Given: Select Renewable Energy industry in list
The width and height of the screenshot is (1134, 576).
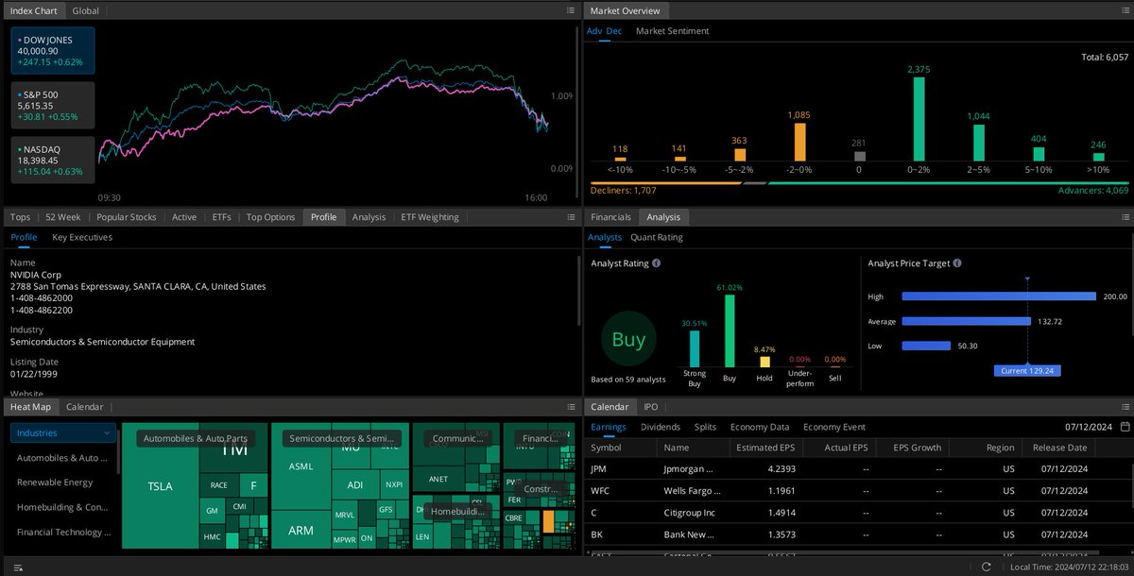Looking at the screenshot, I should tap(55, 483).
